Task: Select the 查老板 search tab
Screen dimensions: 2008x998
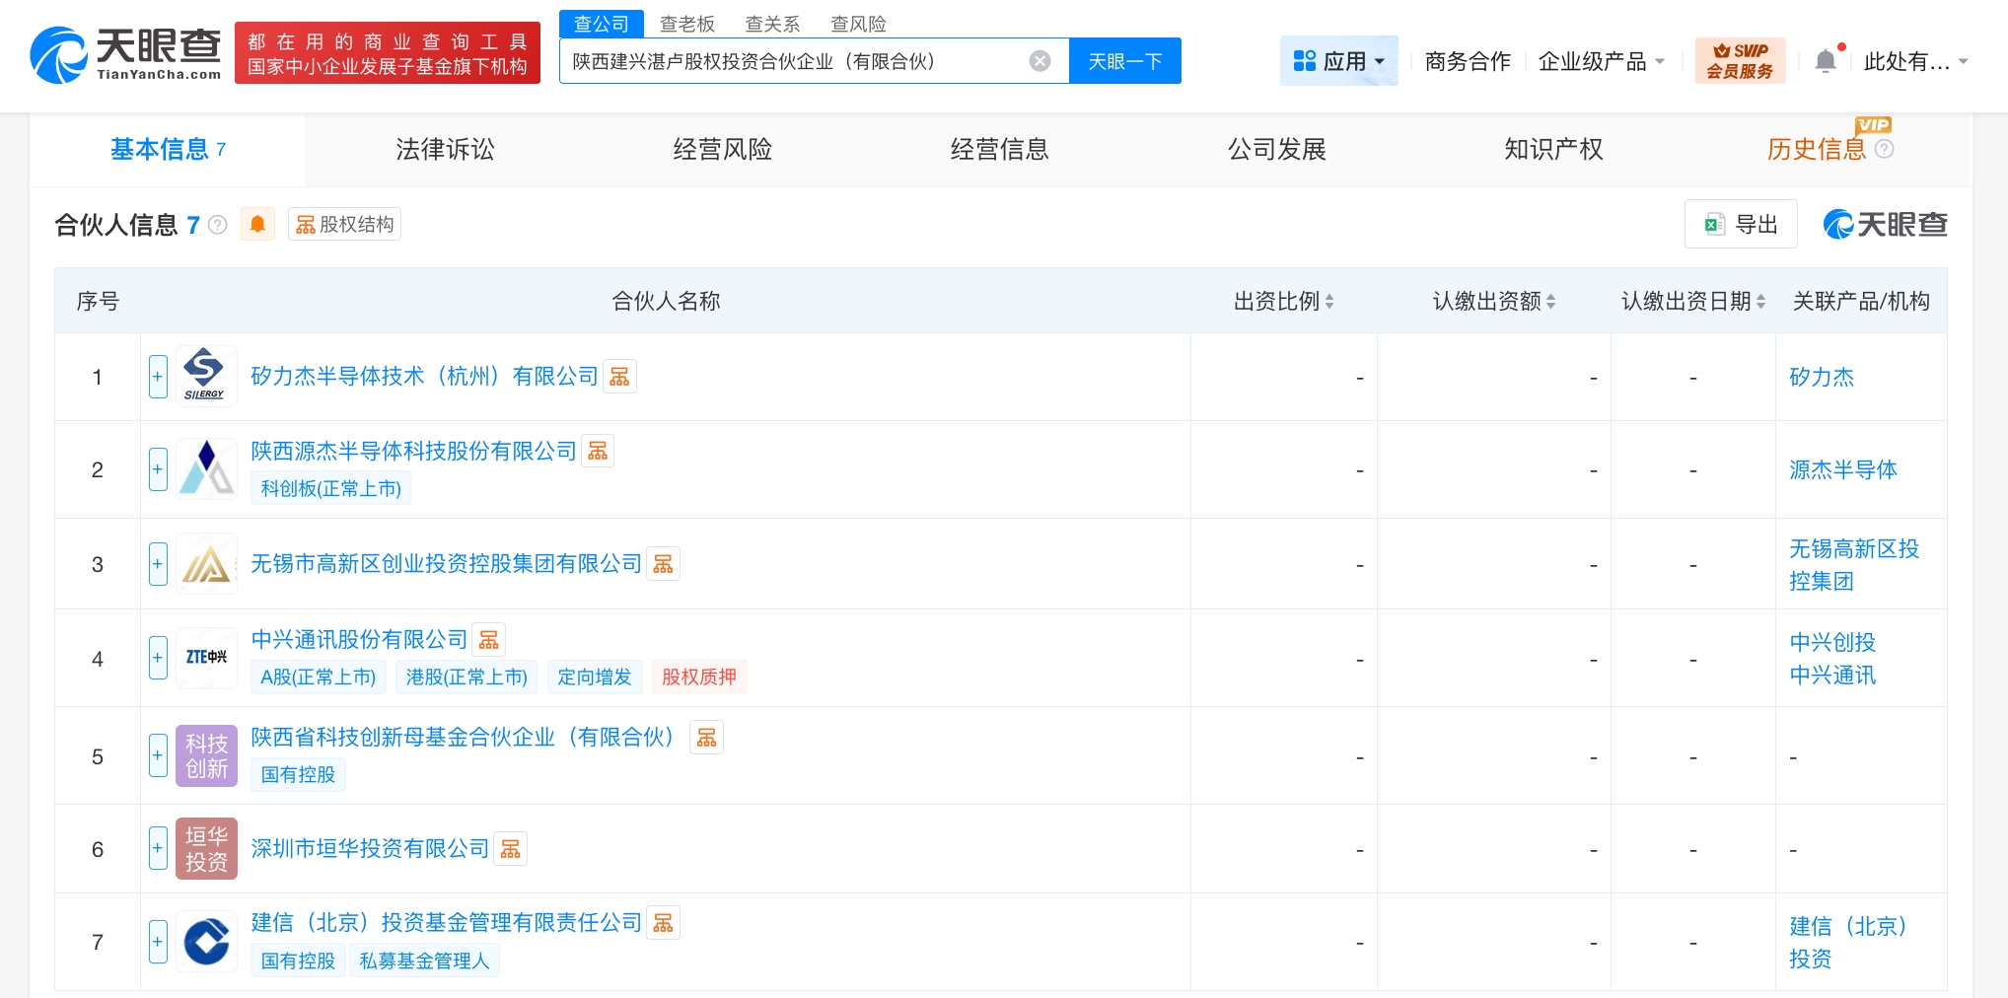Action: pos(686,24)
